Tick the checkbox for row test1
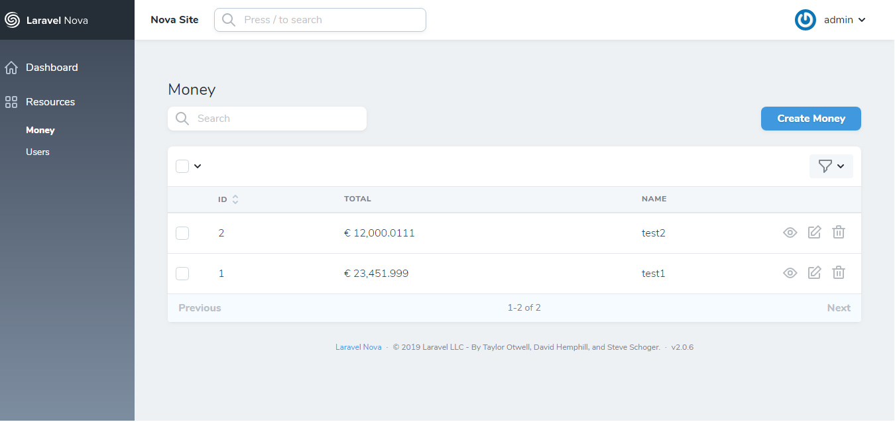 [182, 274]
